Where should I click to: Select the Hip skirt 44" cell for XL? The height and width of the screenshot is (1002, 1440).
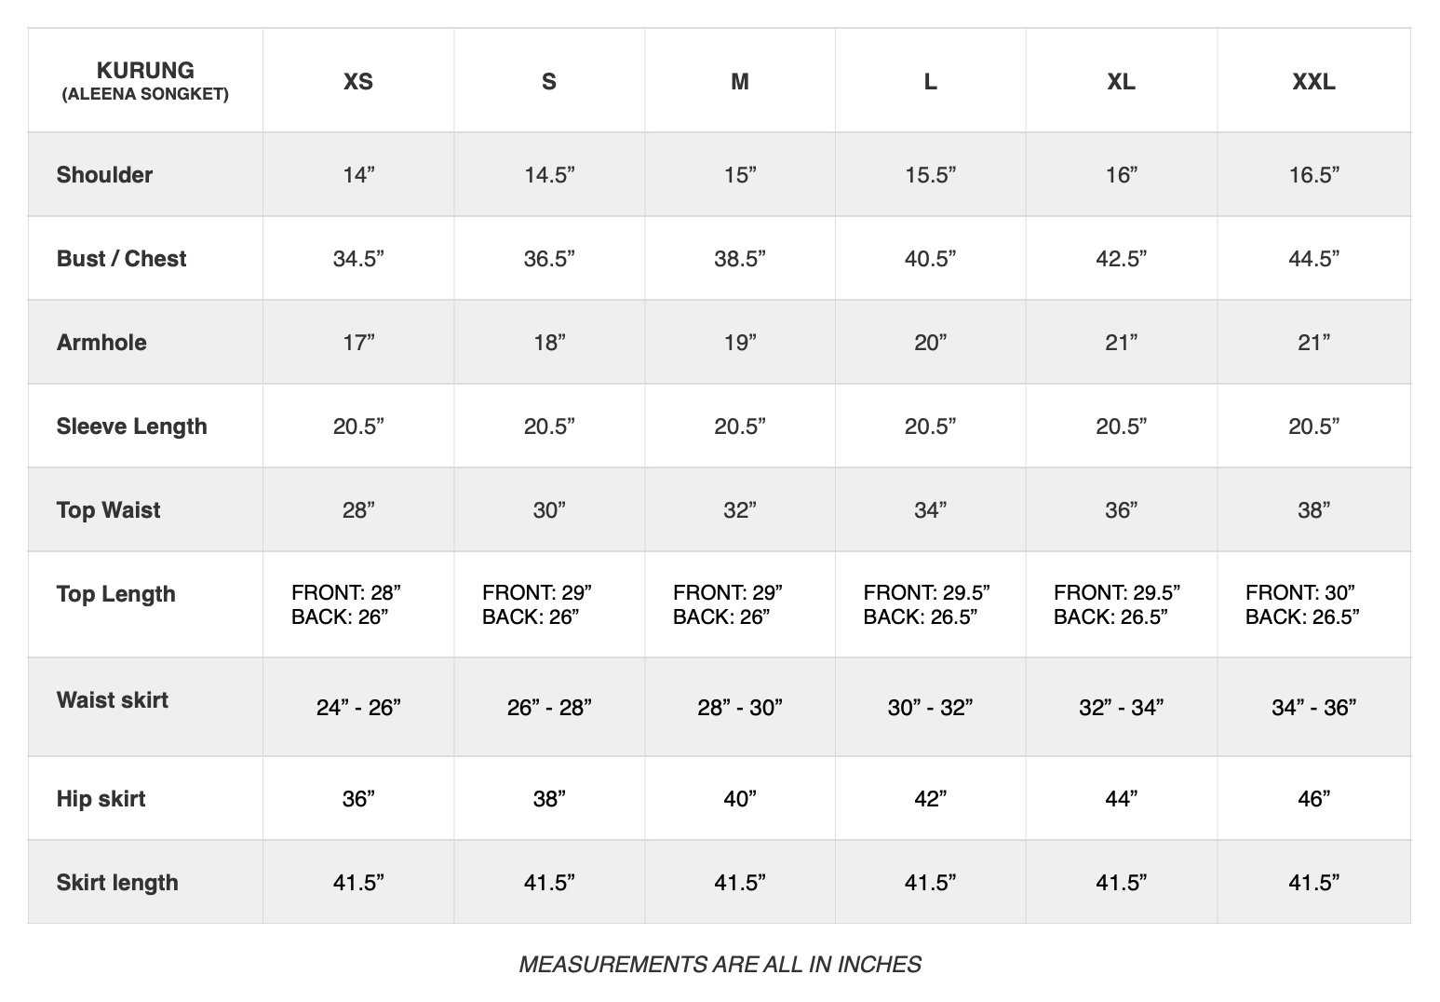coord(1122,799)
